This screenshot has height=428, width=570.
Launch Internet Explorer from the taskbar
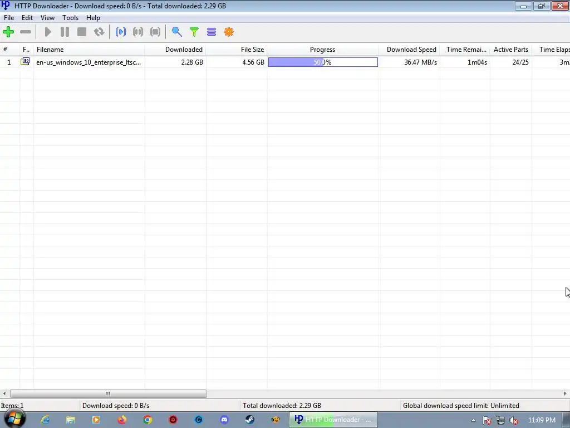tap(45, 420)
